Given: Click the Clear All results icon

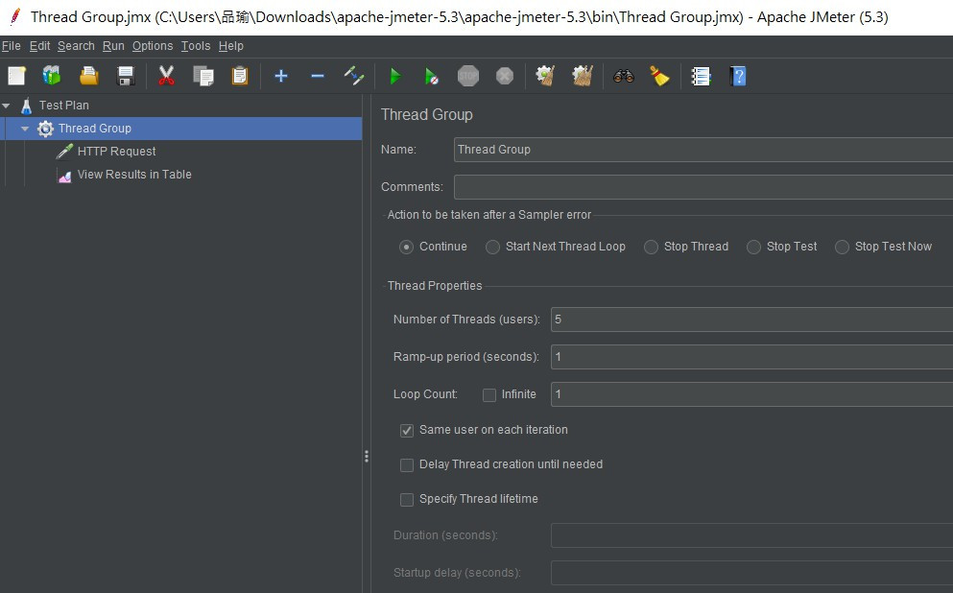Looking at the screenshot, I should click(x=583, y=76).
